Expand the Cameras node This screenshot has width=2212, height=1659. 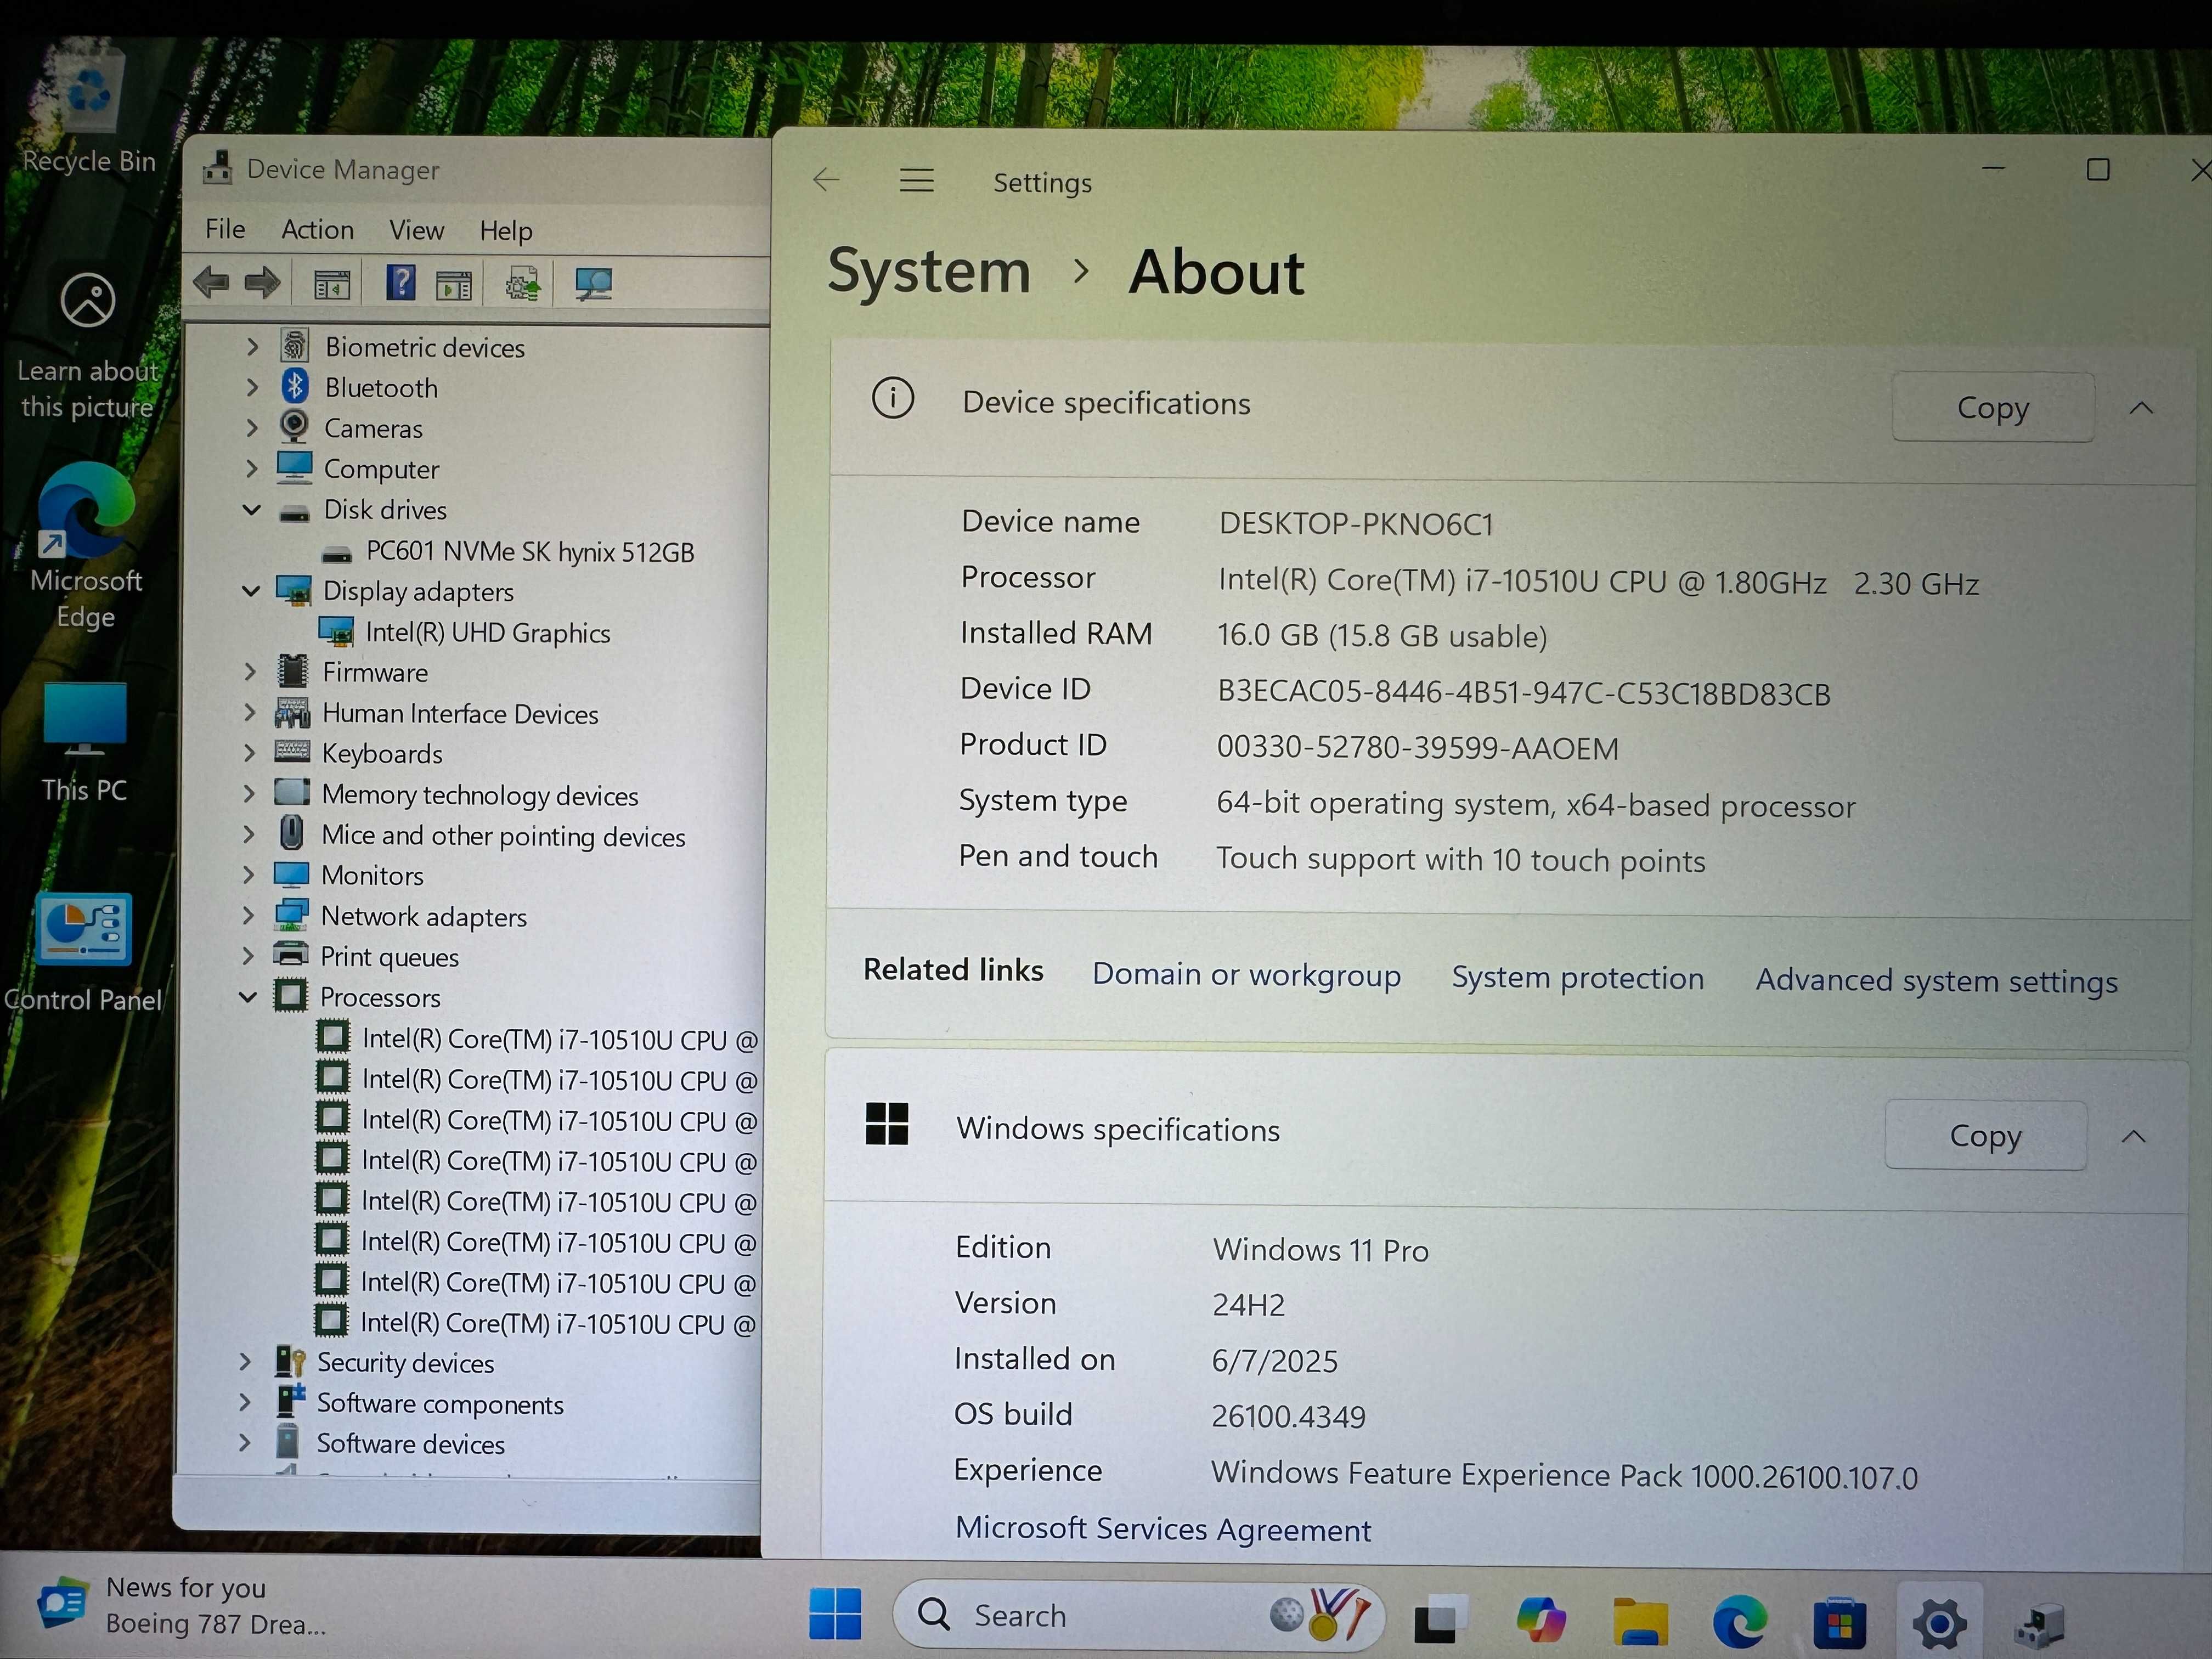pyautogui.click(x=252, y=428)
